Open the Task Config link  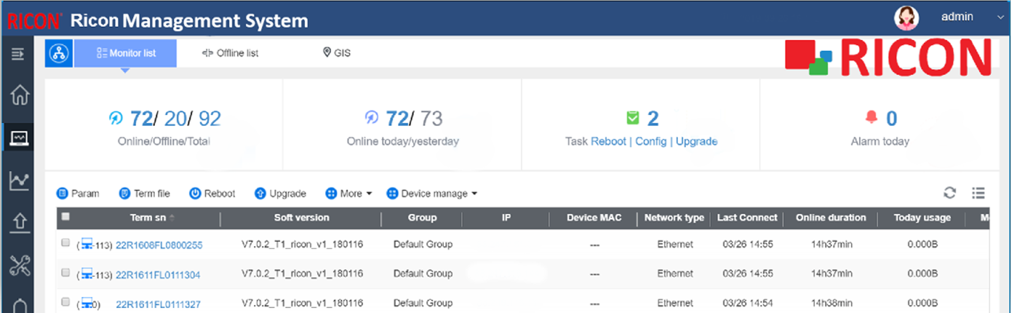[x=650, y=142]
